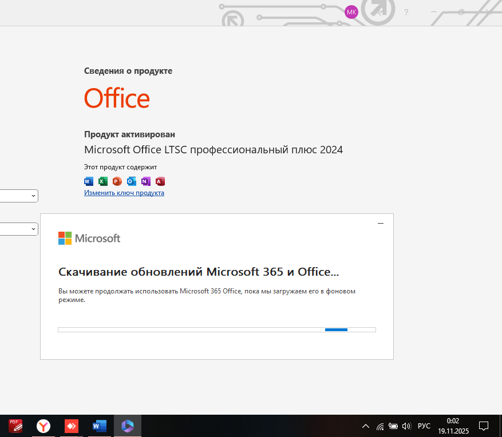The image size is (502, 437).
Task: Minimize the update download dialog
Action: pos(381,223)
